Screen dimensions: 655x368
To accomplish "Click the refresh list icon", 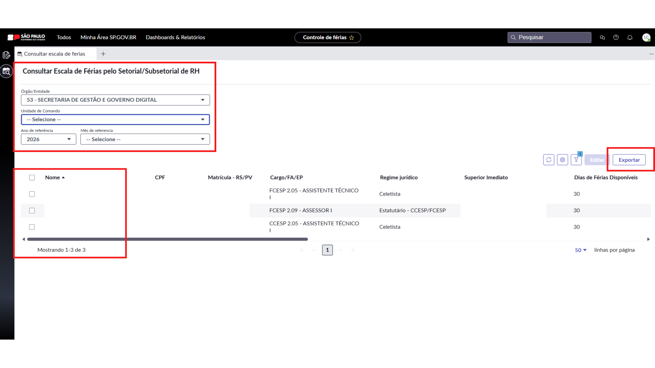I will [549, 160].
